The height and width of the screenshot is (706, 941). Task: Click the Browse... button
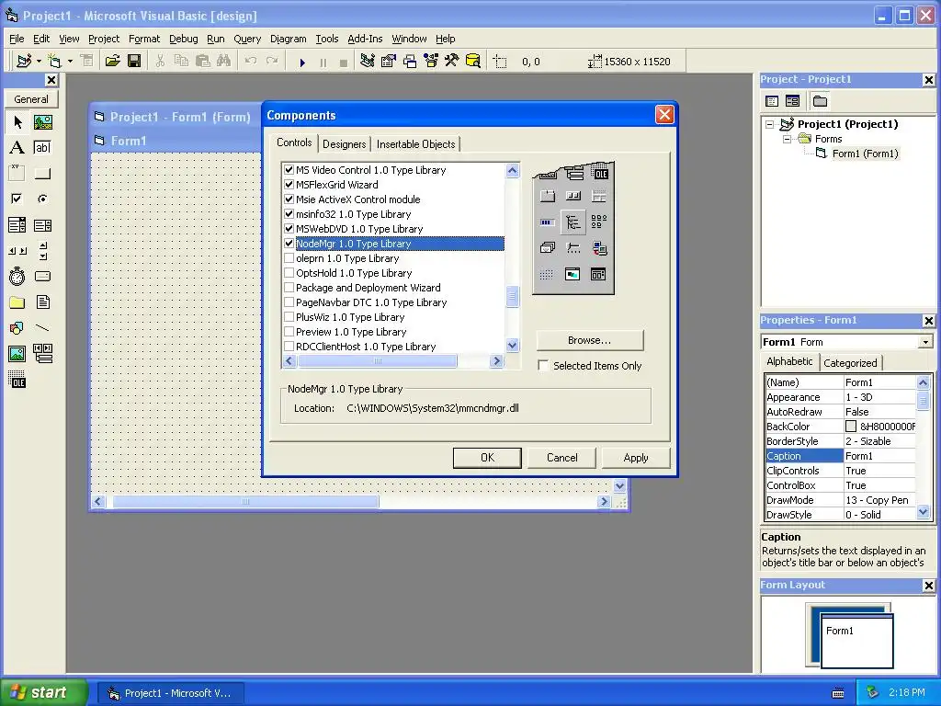tap(589, 340)
